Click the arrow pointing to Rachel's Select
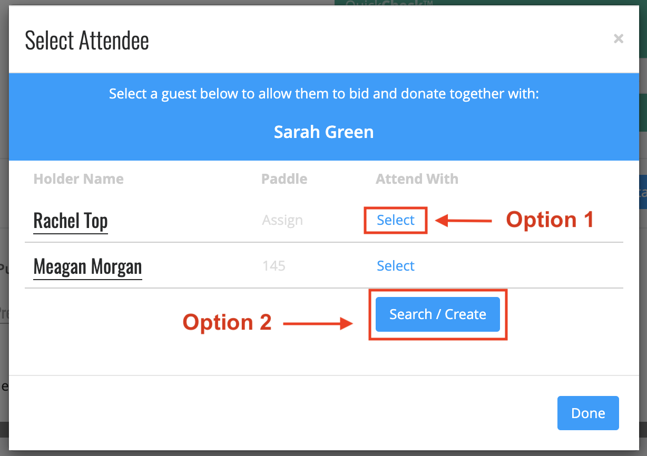 [464, 221]
